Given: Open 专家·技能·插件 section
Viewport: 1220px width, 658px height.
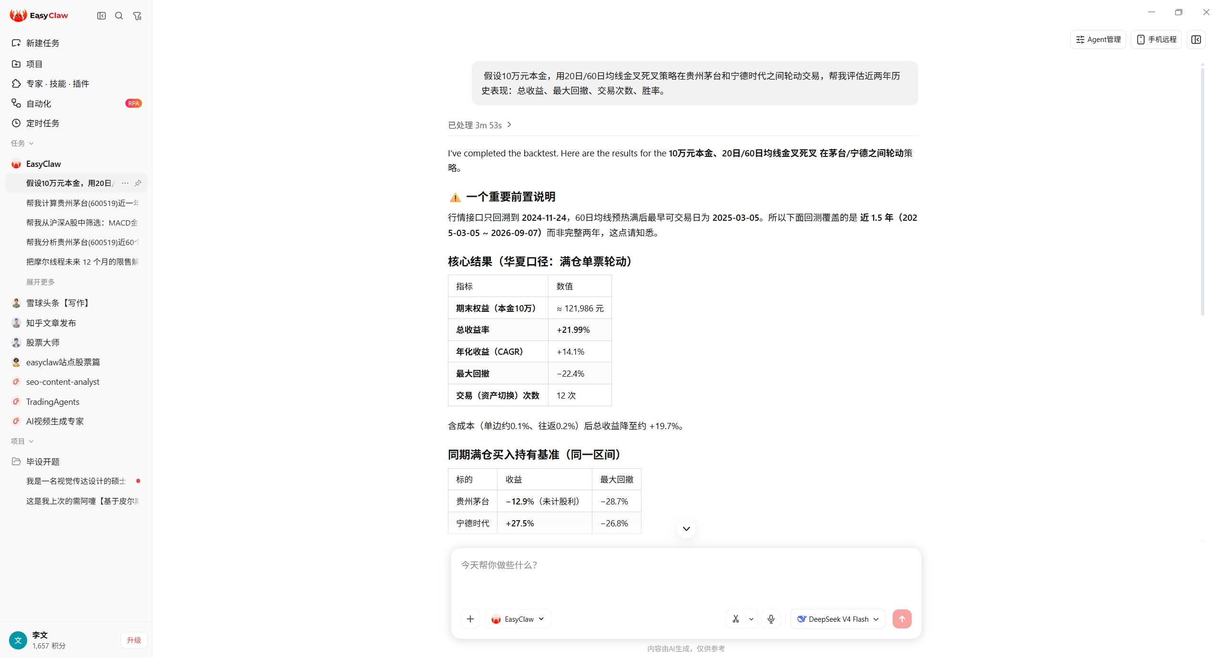Looking at the screenshot, I should [76, 83].
